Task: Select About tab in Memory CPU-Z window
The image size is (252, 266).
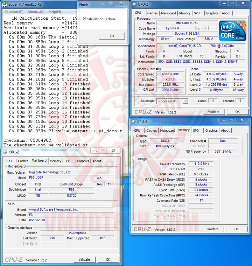Action: [x=225, y=131]
